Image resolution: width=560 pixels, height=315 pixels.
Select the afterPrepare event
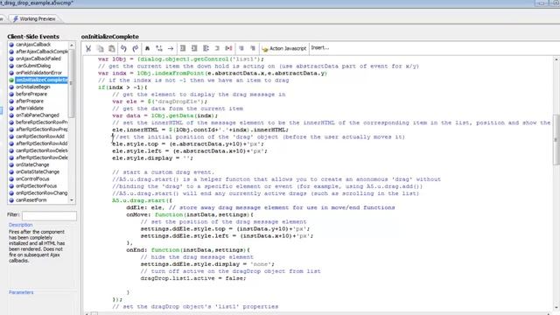point(30,101)
